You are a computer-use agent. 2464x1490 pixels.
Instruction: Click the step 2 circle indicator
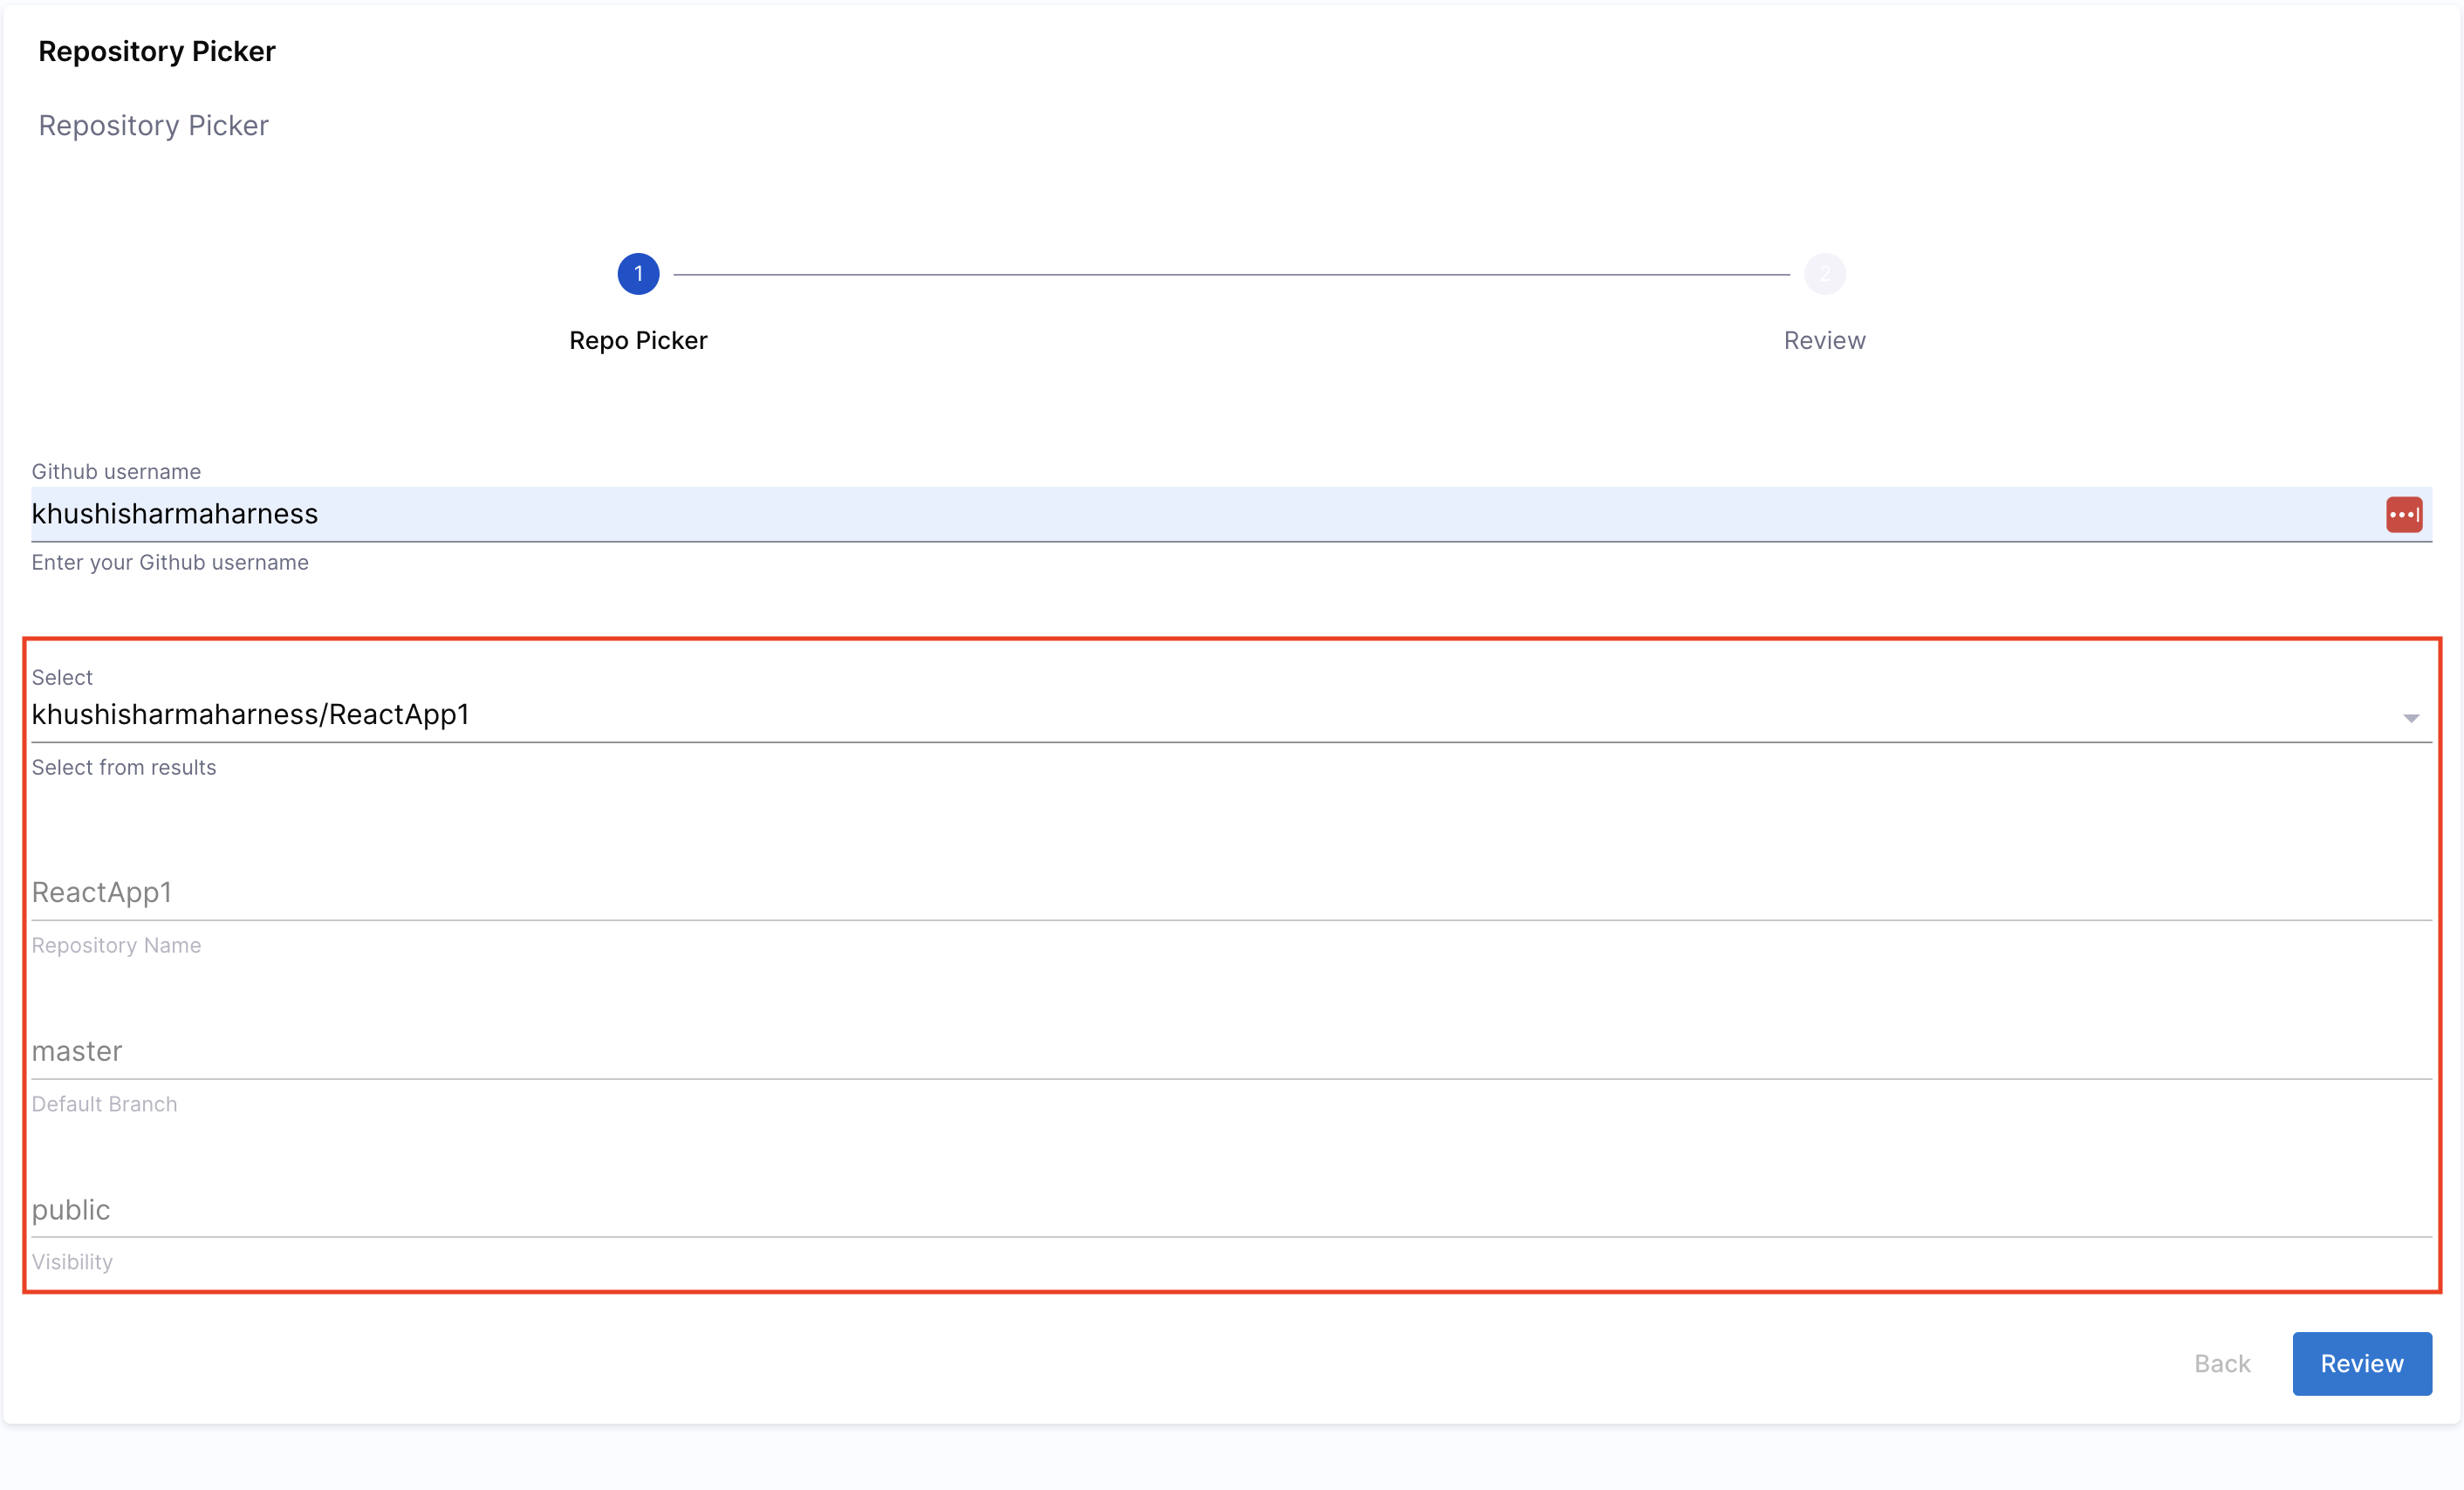coord(1824,274)
